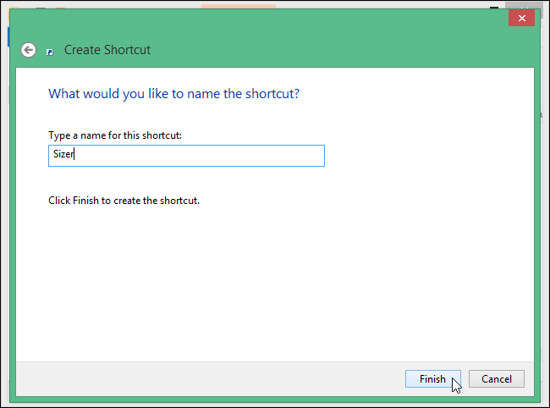The image size is (550, 408).
Task: Click the 'Click Finish to create the shortcut' text
Action: click(124, 201)
